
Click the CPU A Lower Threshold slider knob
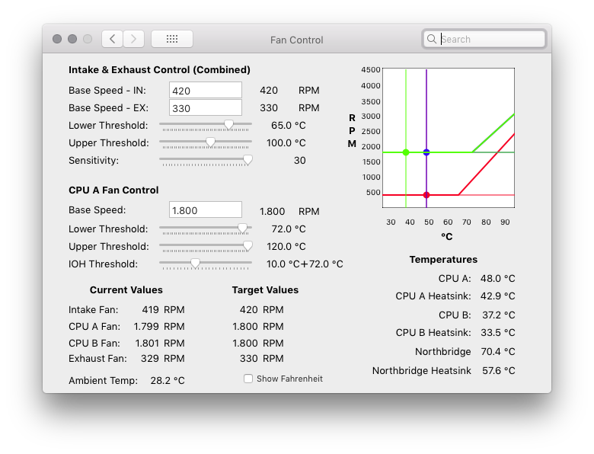[x=242, y=228]
